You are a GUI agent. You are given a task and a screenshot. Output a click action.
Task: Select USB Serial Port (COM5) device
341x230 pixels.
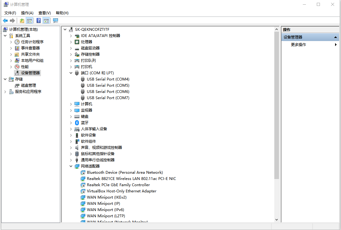coord(108,85)
